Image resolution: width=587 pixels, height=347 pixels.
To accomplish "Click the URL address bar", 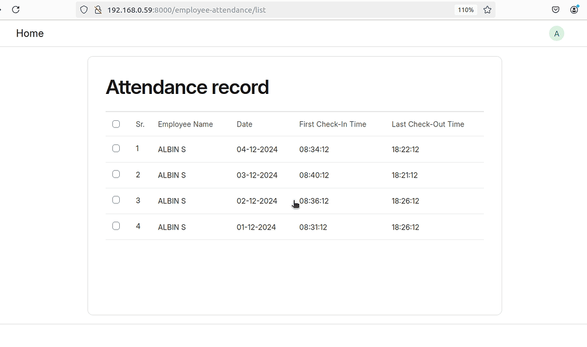I will click(229, 10).
